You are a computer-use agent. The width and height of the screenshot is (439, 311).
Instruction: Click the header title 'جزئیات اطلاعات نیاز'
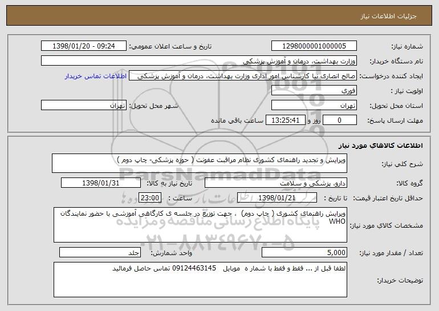tap(388, 16)
